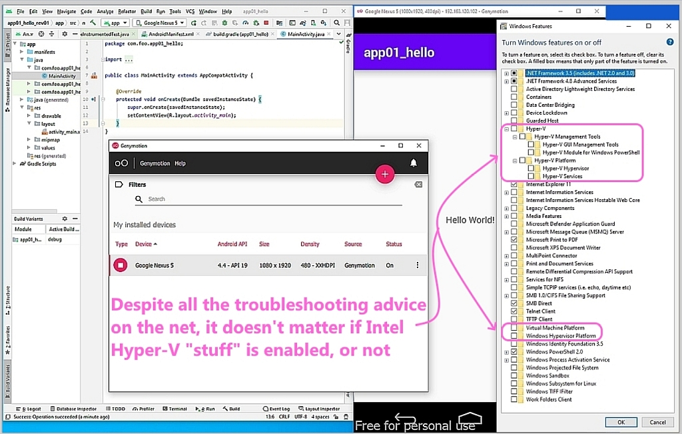Collapse the Hyper-V tree node
682x434 pixels.
tap(506, 129)
